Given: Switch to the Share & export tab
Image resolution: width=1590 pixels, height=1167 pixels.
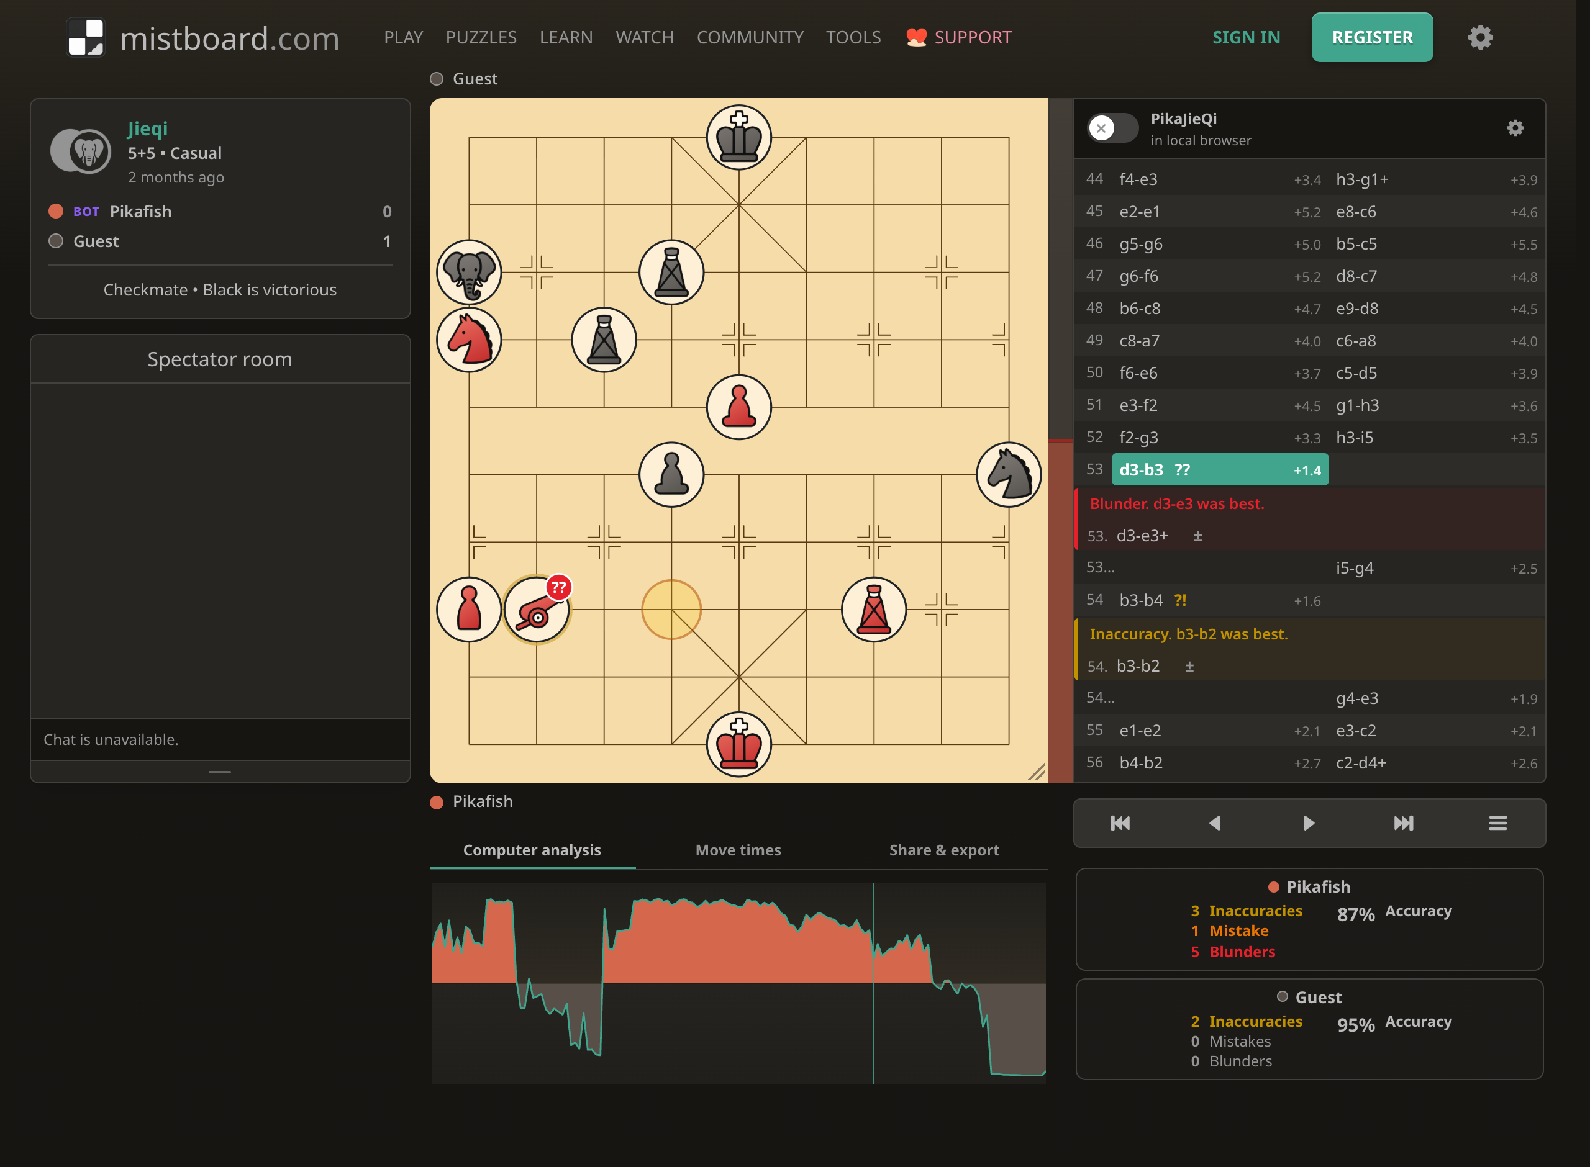Looking at the screenshot, I should 944,850.
